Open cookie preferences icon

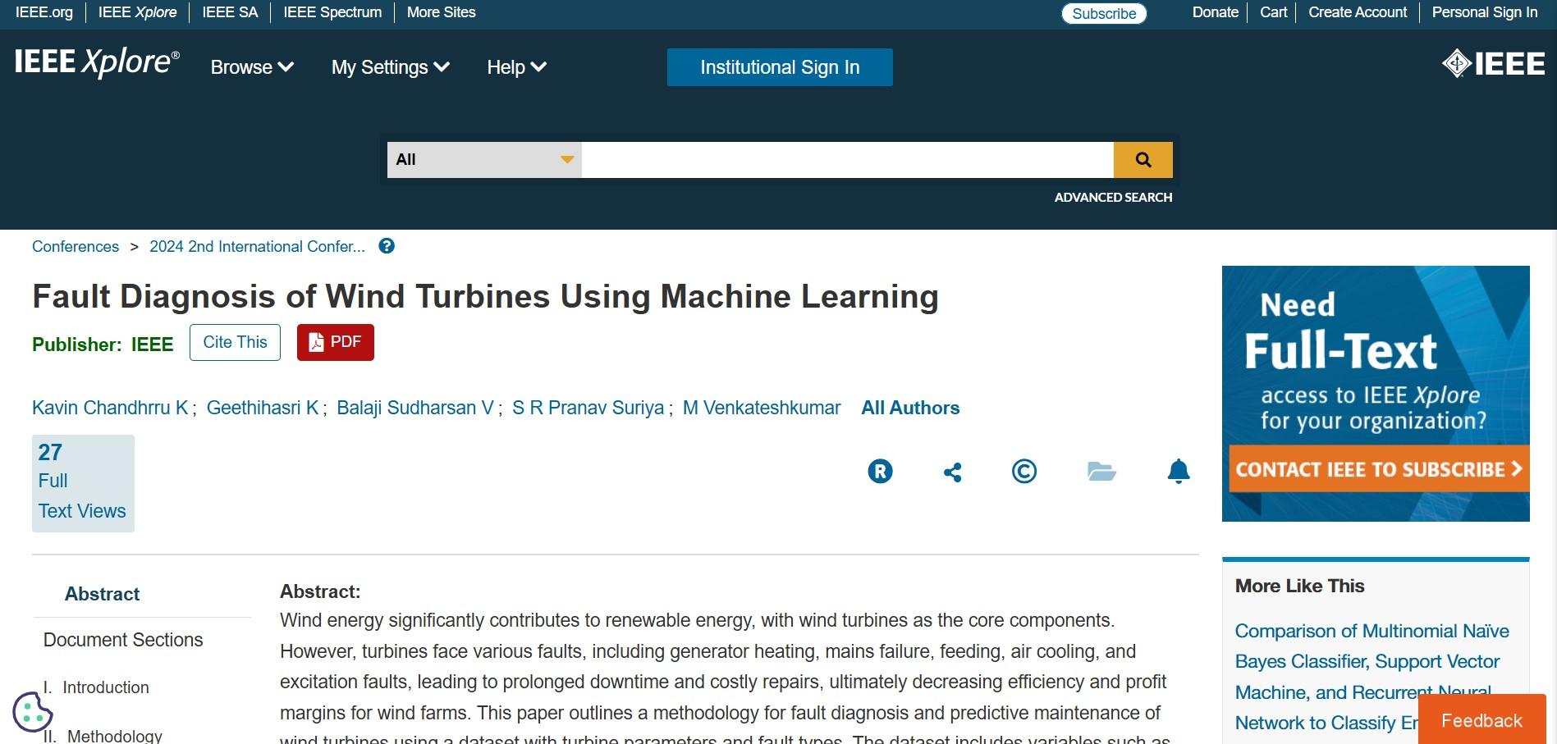pyautogui.click(x=33, y=711)
